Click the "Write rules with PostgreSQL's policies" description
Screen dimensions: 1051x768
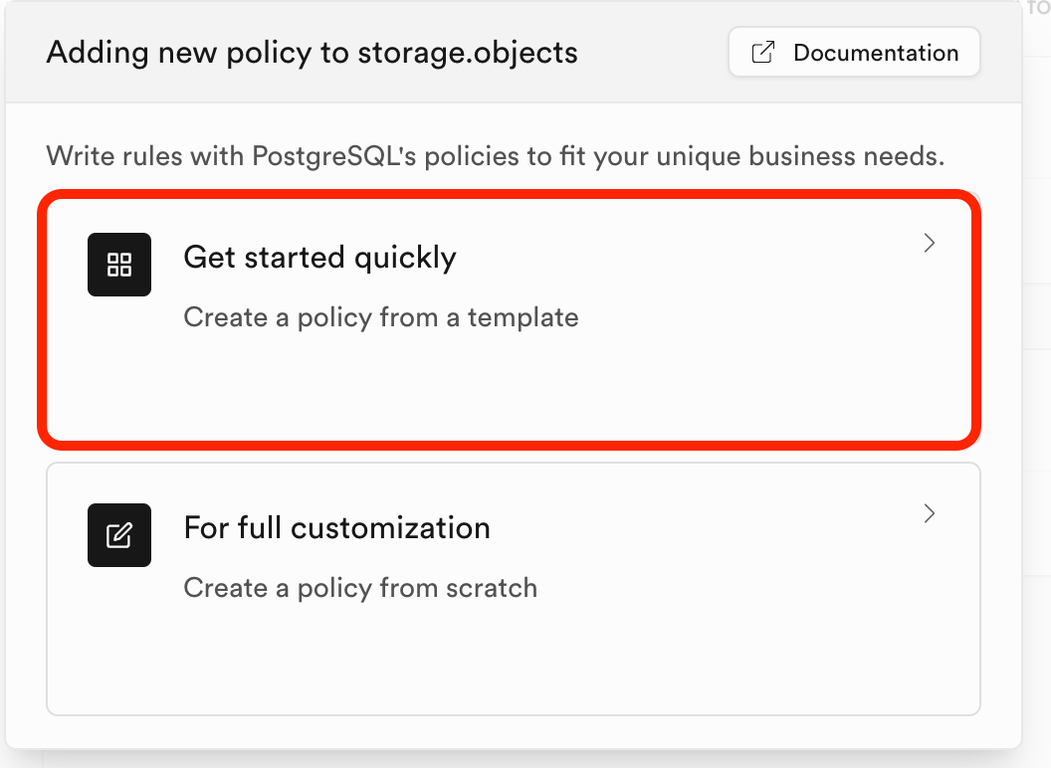[x=495, y=156]
